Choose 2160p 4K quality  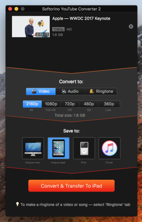click(x=33, y=104)
